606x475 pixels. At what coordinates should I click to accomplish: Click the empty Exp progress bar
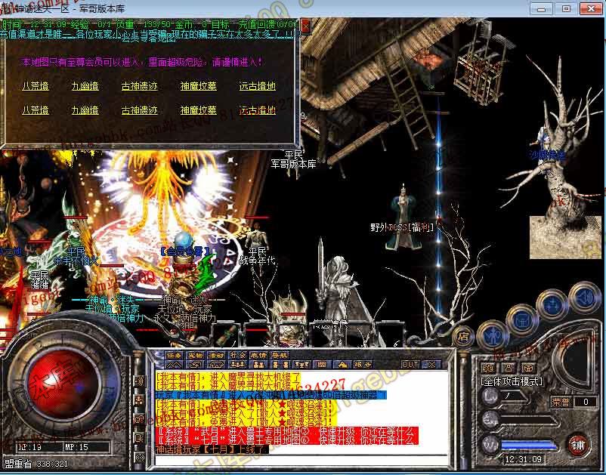click(530, 421)
